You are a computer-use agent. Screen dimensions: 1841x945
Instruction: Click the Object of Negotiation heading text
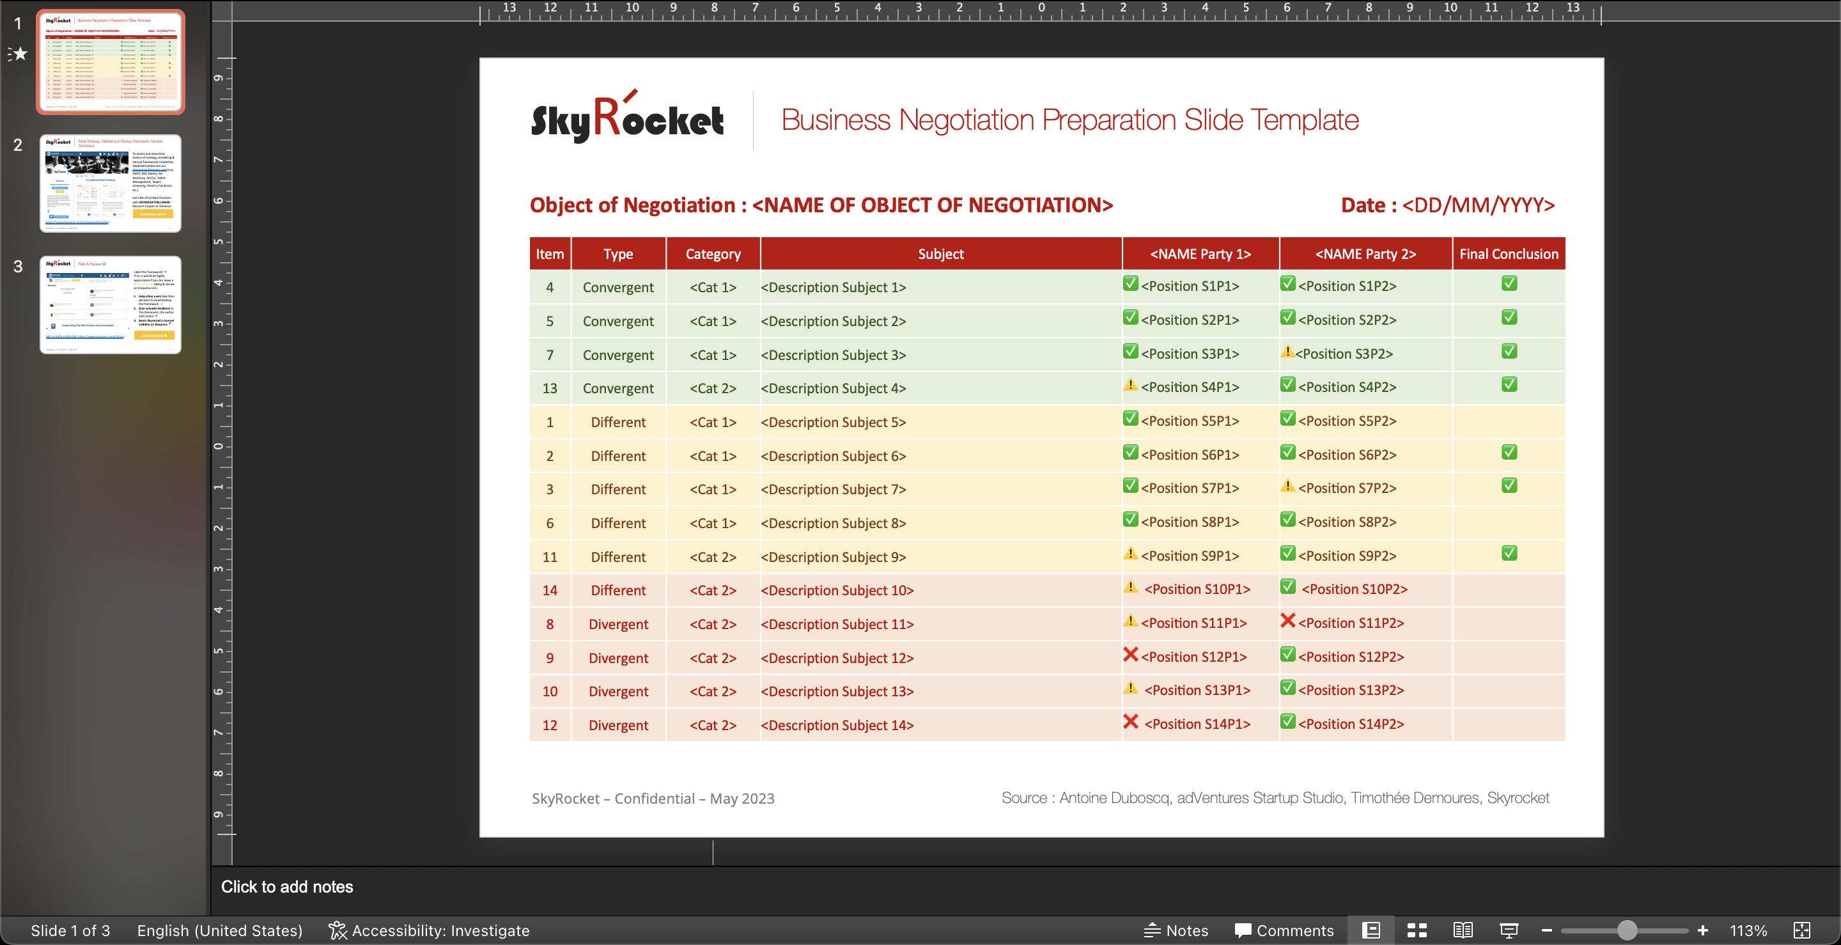[821, 205]
